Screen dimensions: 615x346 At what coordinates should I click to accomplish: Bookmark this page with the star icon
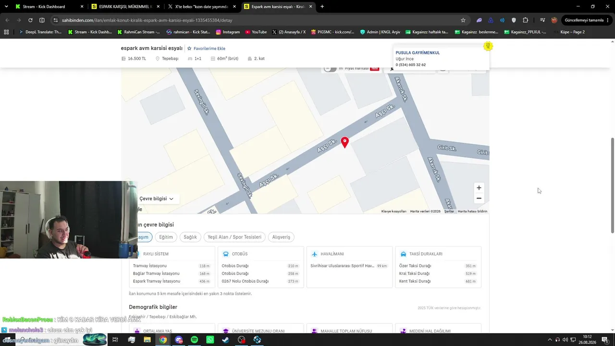pyautogui.click(x=463, y=20)
